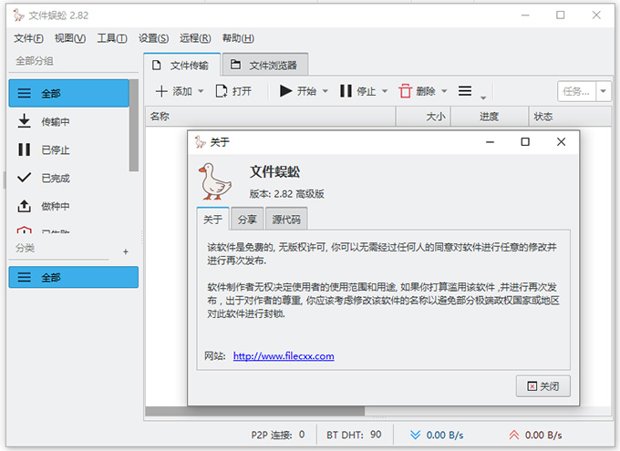Open the 工具(T) menu
620x451 pixels.
(x=112, y=38)
